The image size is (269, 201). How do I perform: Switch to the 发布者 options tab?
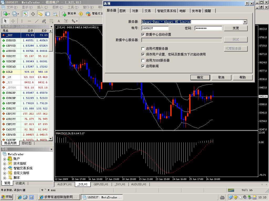point(196,11)
